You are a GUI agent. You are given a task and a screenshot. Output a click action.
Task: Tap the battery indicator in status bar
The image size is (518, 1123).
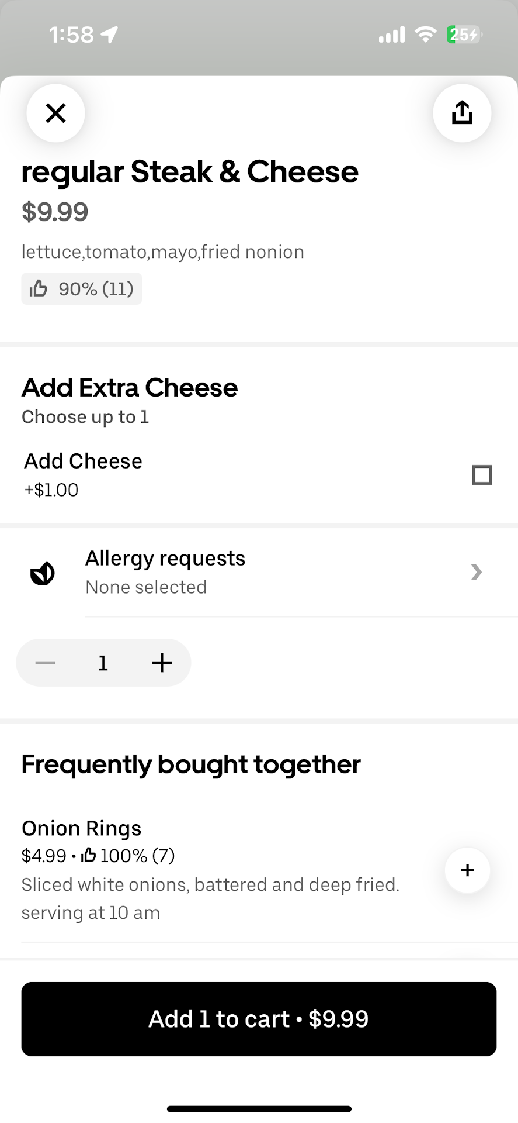[x=464, y=35]
